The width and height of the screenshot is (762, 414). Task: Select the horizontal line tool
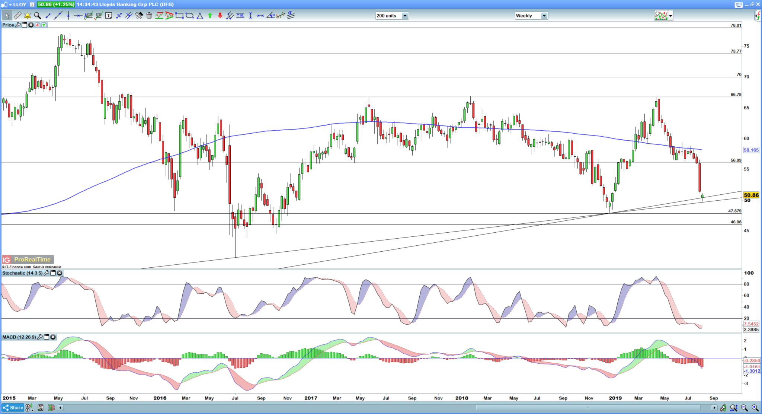[x=78, y=16]
